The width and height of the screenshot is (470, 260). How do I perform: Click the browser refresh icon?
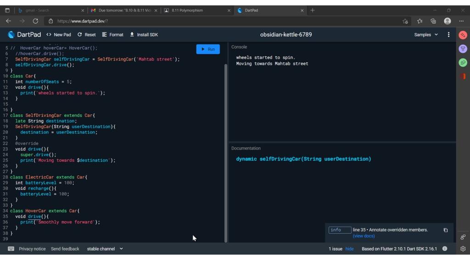35,21
